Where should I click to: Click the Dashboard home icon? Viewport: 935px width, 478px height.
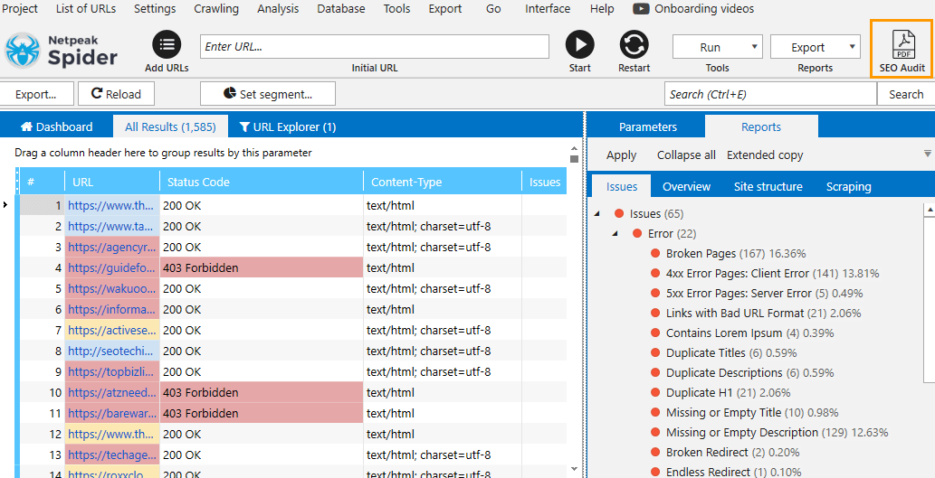point(26,127)
